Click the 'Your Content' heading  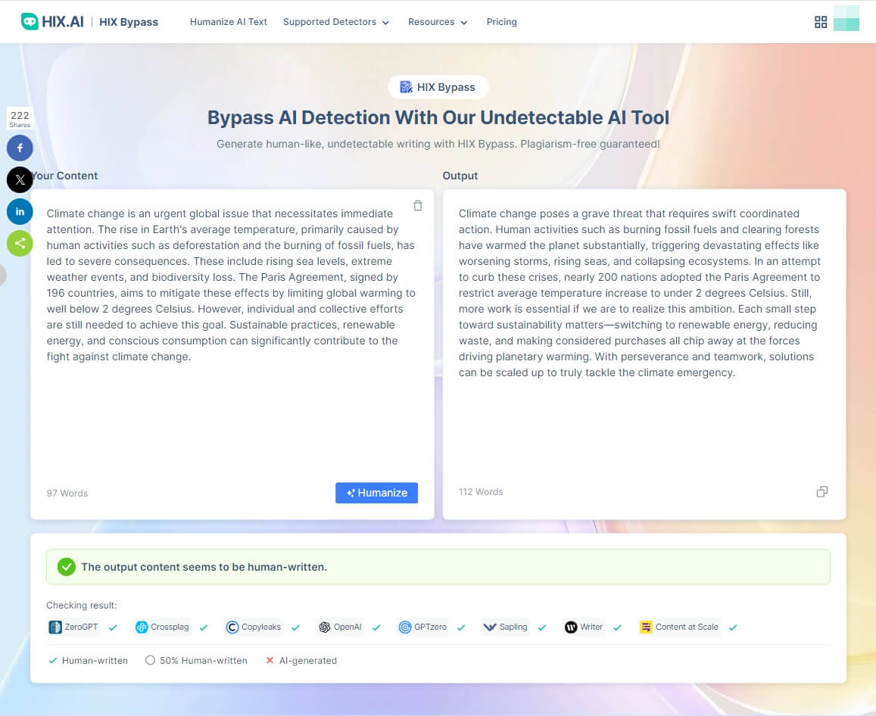click(64, 176)
